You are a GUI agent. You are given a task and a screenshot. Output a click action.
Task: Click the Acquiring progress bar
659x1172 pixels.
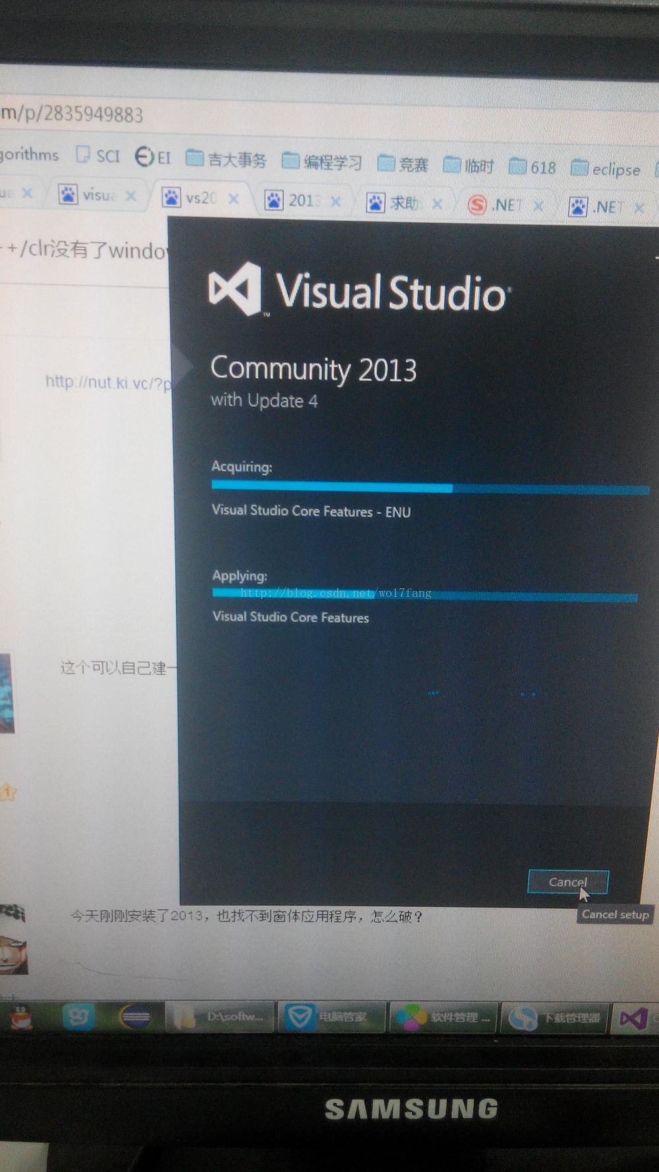pyautogui.click(x=430, y=488)
